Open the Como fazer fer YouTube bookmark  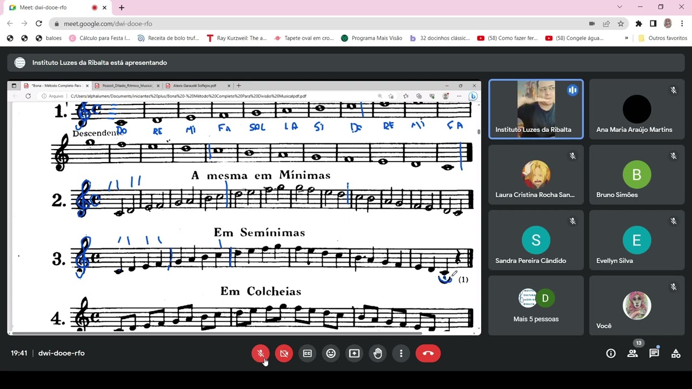pos(508,38)
